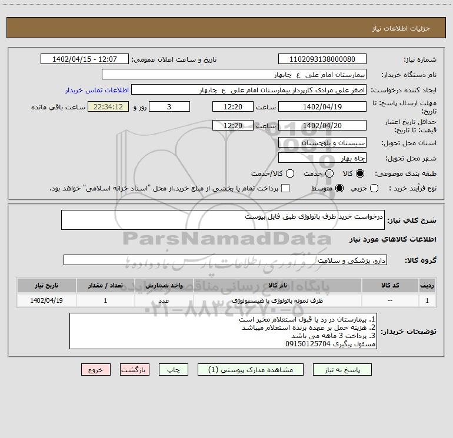Click the پاسخ به نیاز button
Image resolution: width=453 pixels, height=438 pixels.
342,370
